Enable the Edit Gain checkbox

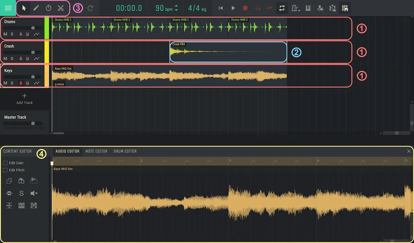[5, 163]
